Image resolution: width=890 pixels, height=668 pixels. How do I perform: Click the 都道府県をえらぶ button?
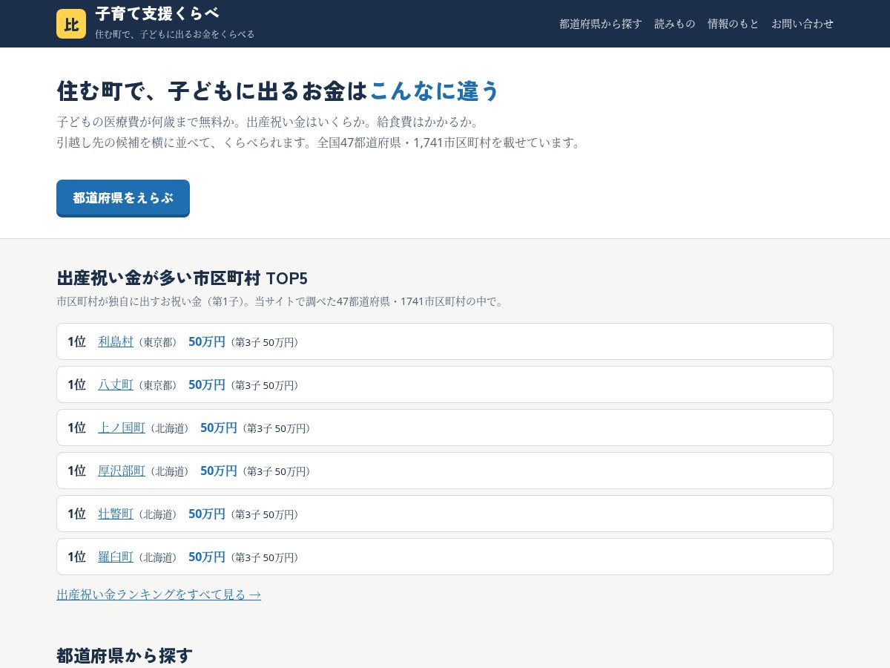(123, 198)
